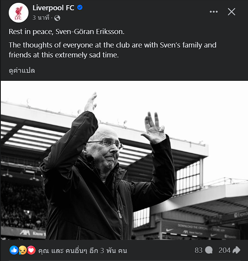
Task: Click the comment speech bubble icon
Action: [x=209, y=250]
